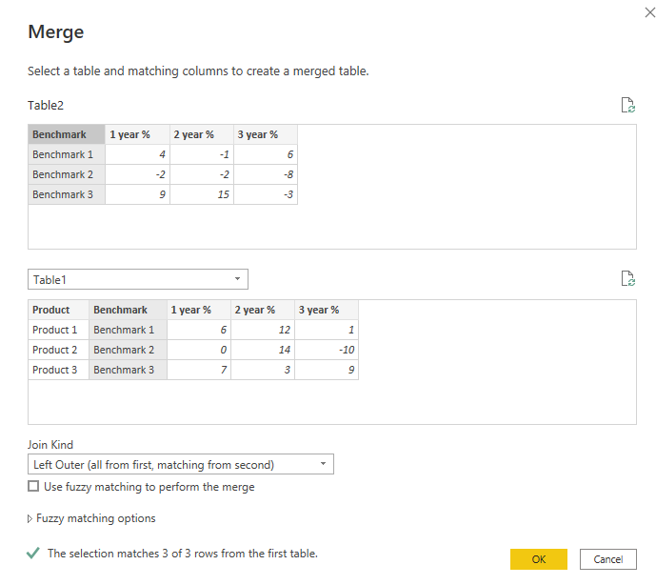Click the selection matches 3 of 3 rows message
The height and width of the screenshot is (585, 656).
[x=183, y=554]
